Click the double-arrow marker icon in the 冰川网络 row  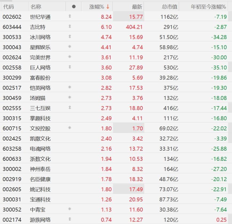(70, 36)
